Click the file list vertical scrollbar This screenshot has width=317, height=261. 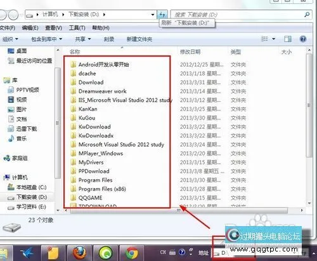[x=309, y=105]
